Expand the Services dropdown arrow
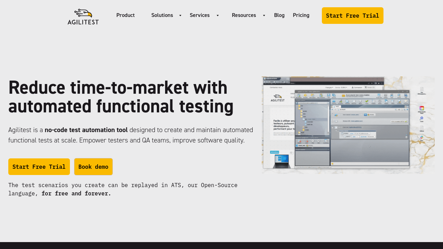443x249 pixels. 217,16
